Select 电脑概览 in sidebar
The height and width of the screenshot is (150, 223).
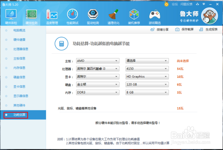tap(19, 30)
